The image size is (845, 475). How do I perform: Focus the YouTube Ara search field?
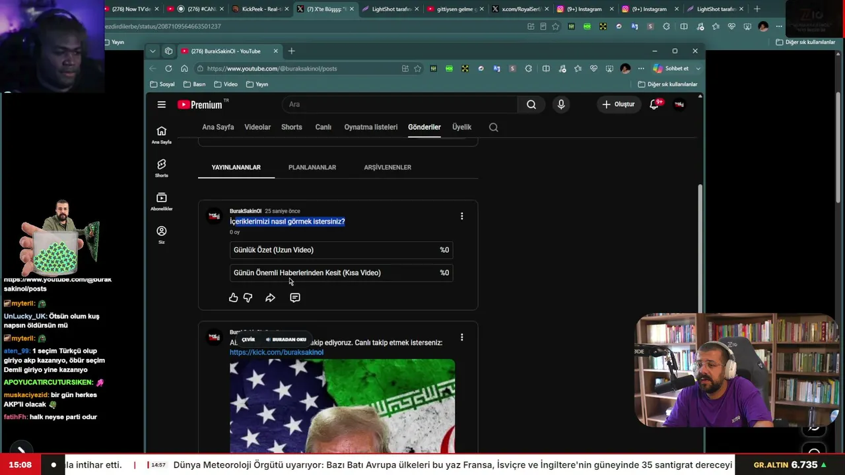point(400,104)
